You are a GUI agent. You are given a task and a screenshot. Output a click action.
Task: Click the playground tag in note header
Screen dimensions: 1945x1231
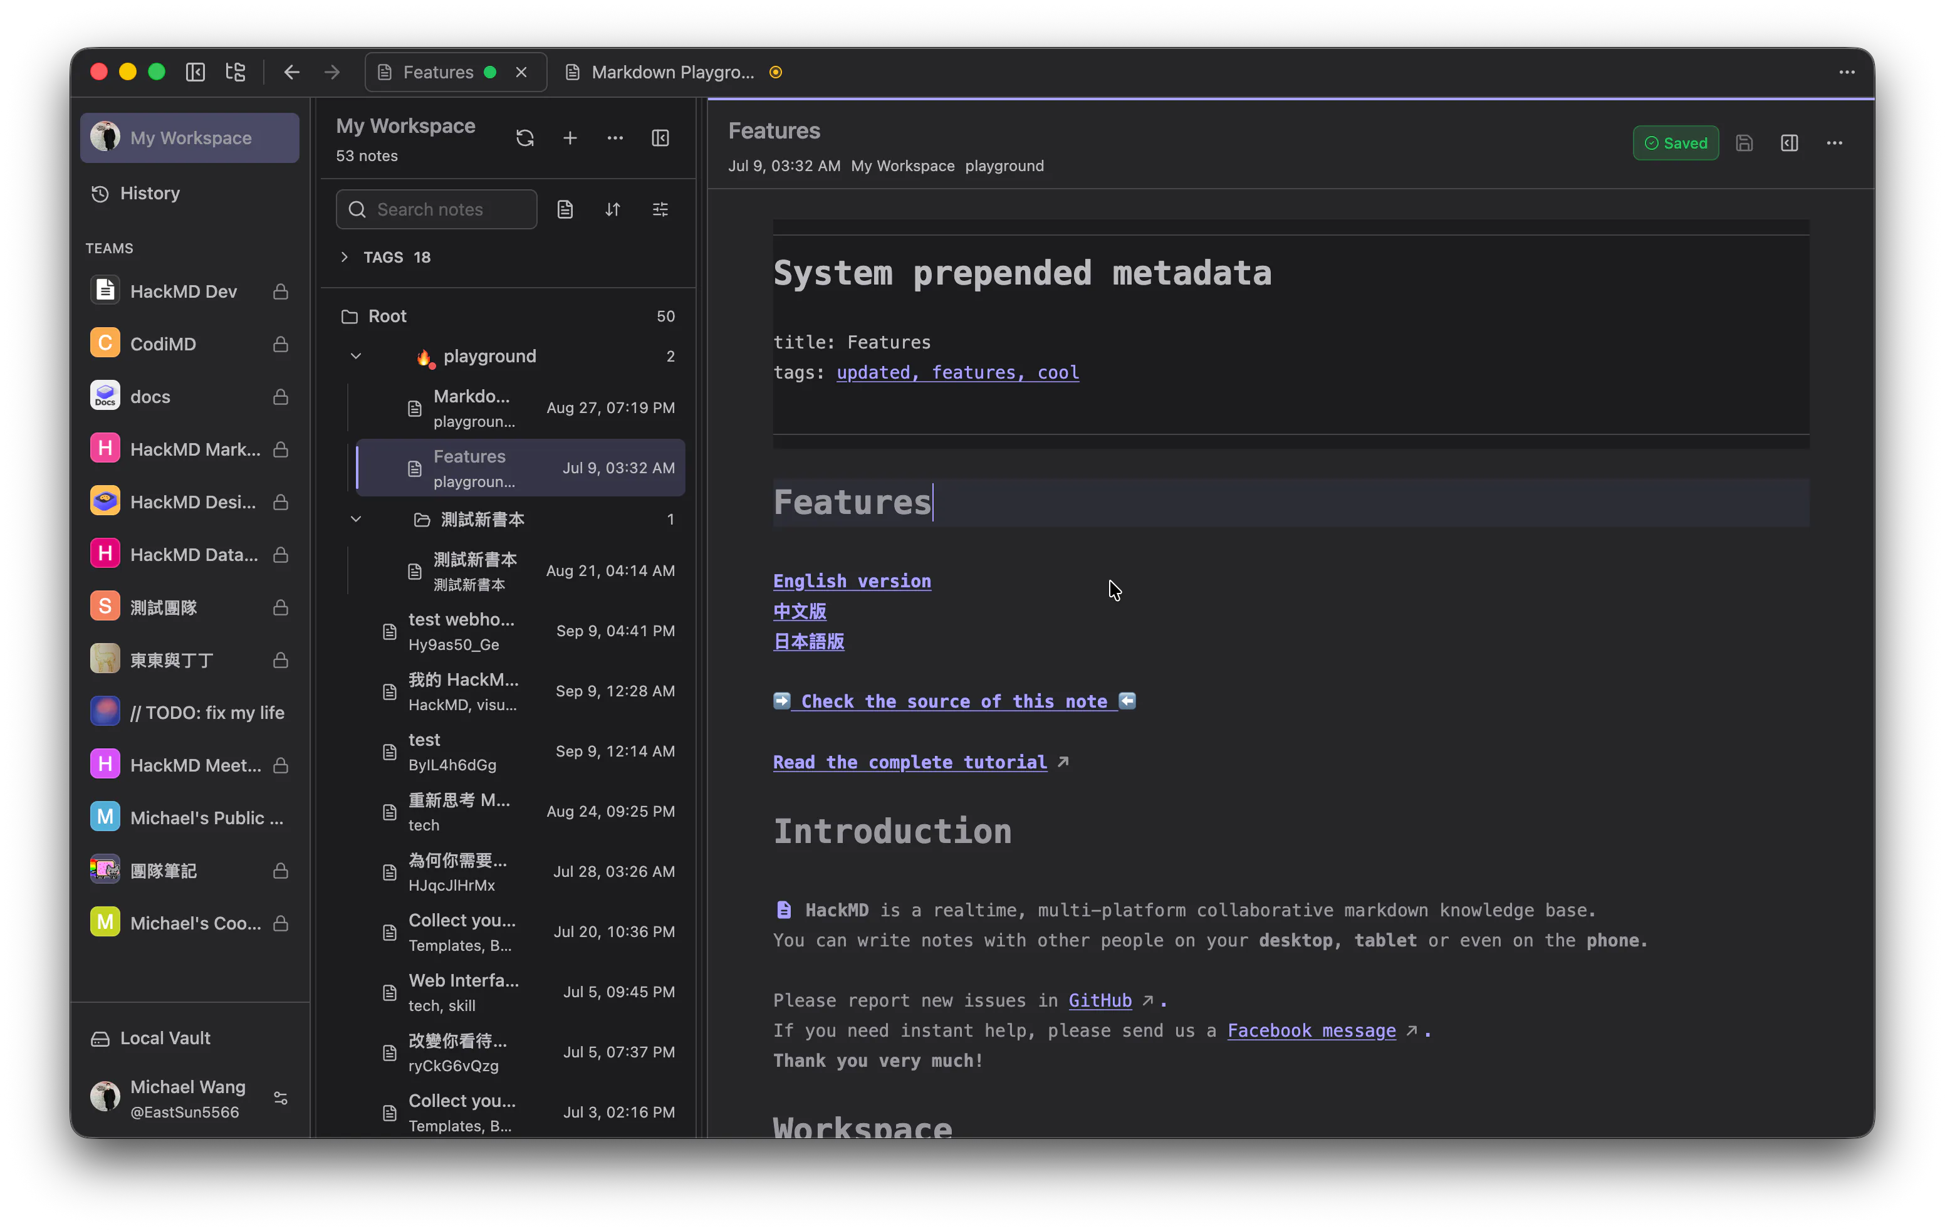click(1004, 165)
